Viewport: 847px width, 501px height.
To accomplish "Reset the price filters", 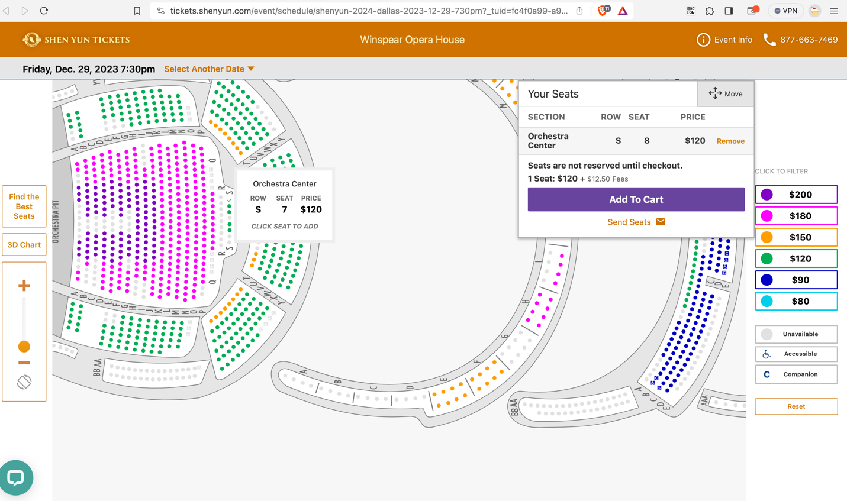I will (x=796, y=406).
